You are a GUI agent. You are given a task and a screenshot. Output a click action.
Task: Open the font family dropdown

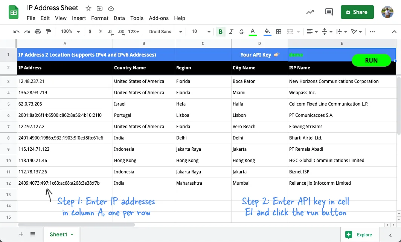165,32
